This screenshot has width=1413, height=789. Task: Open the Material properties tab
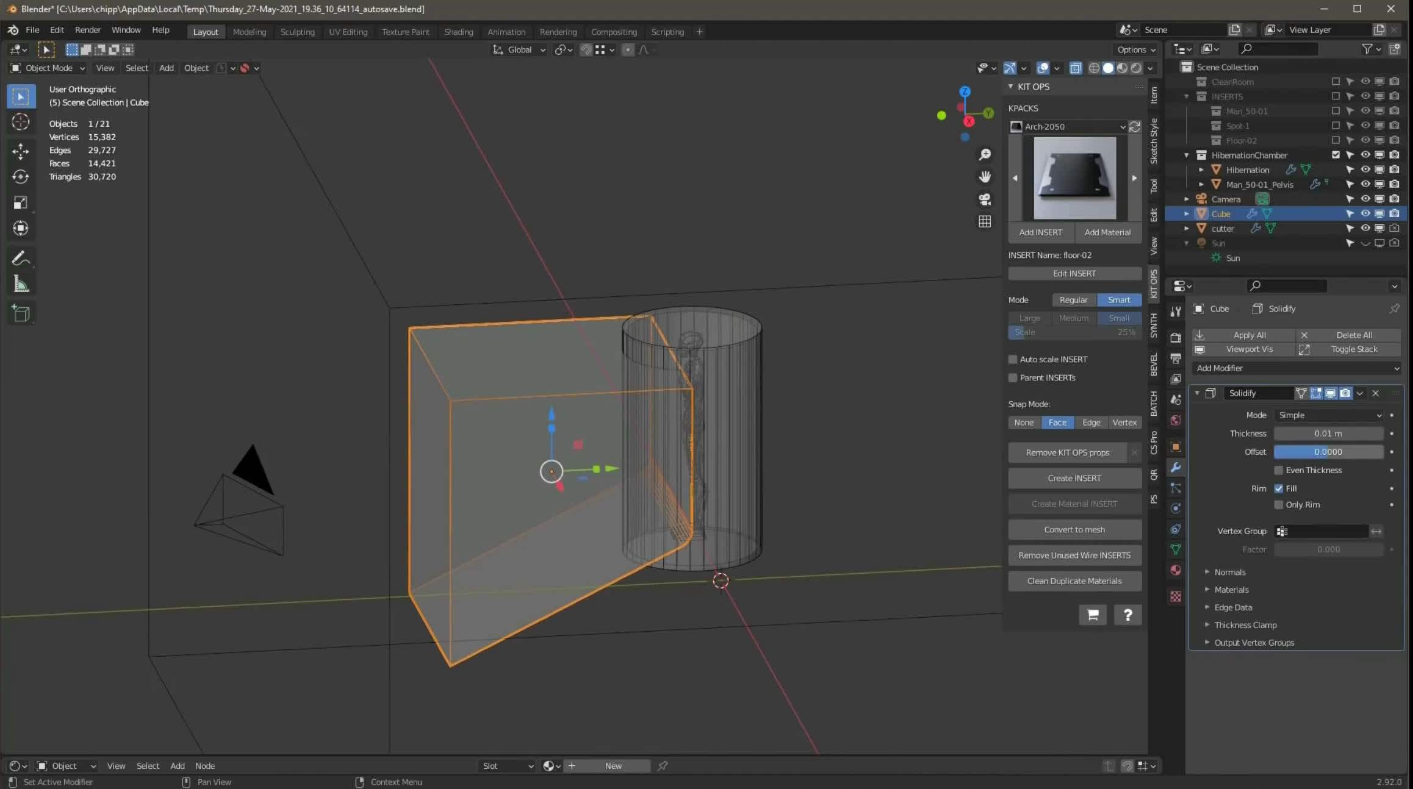point(1176,570)
